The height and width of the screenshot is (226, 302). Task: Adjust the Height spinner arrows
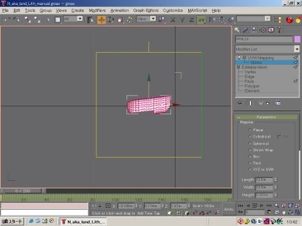276,195
